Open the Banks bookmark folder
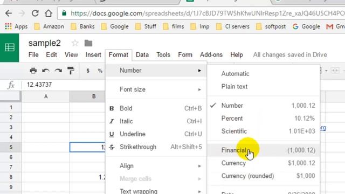Screen dimensions: 345x194 (82, 26)
